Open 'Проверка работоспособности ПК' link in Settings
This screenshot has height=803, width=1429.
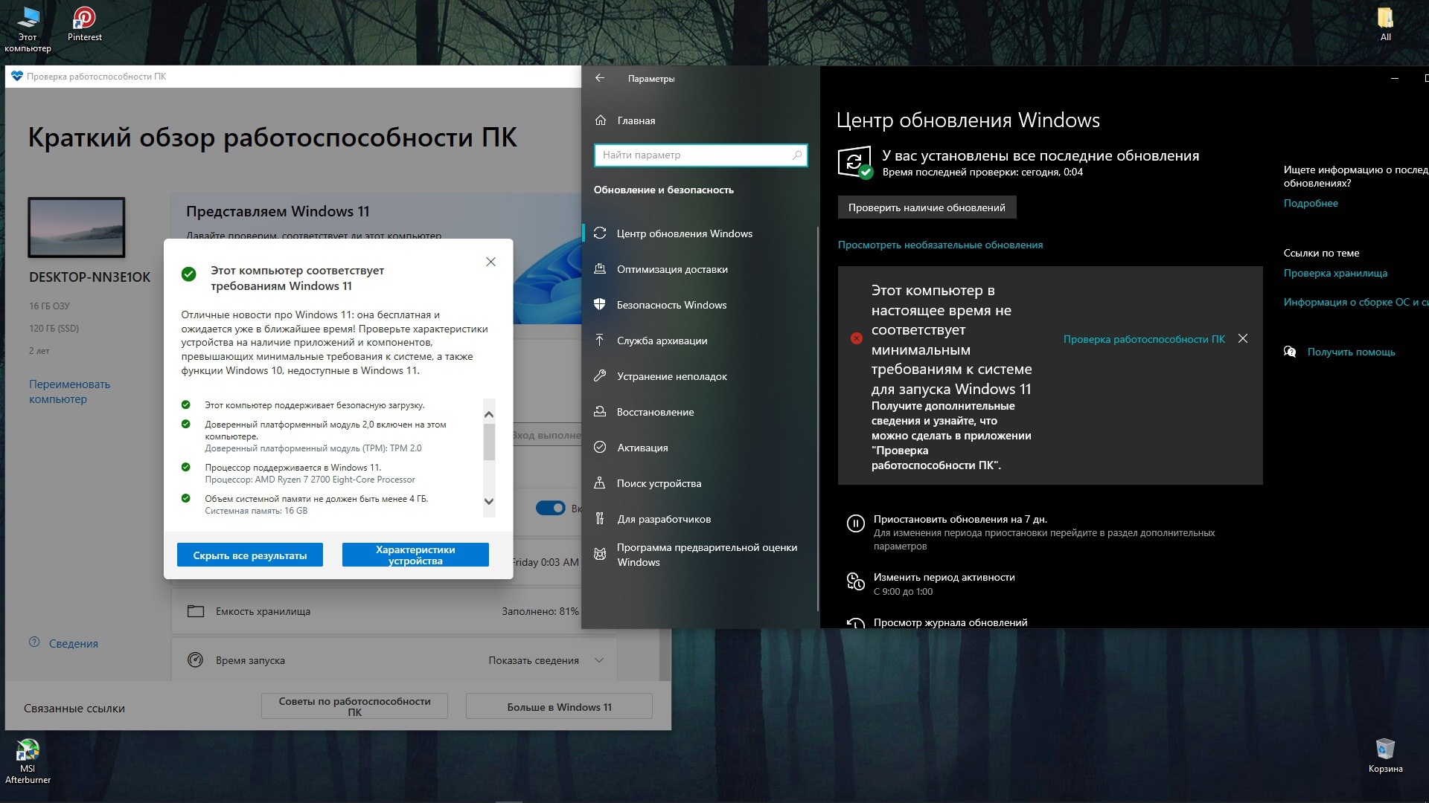pyautogui.click(x=1144, y=339)
